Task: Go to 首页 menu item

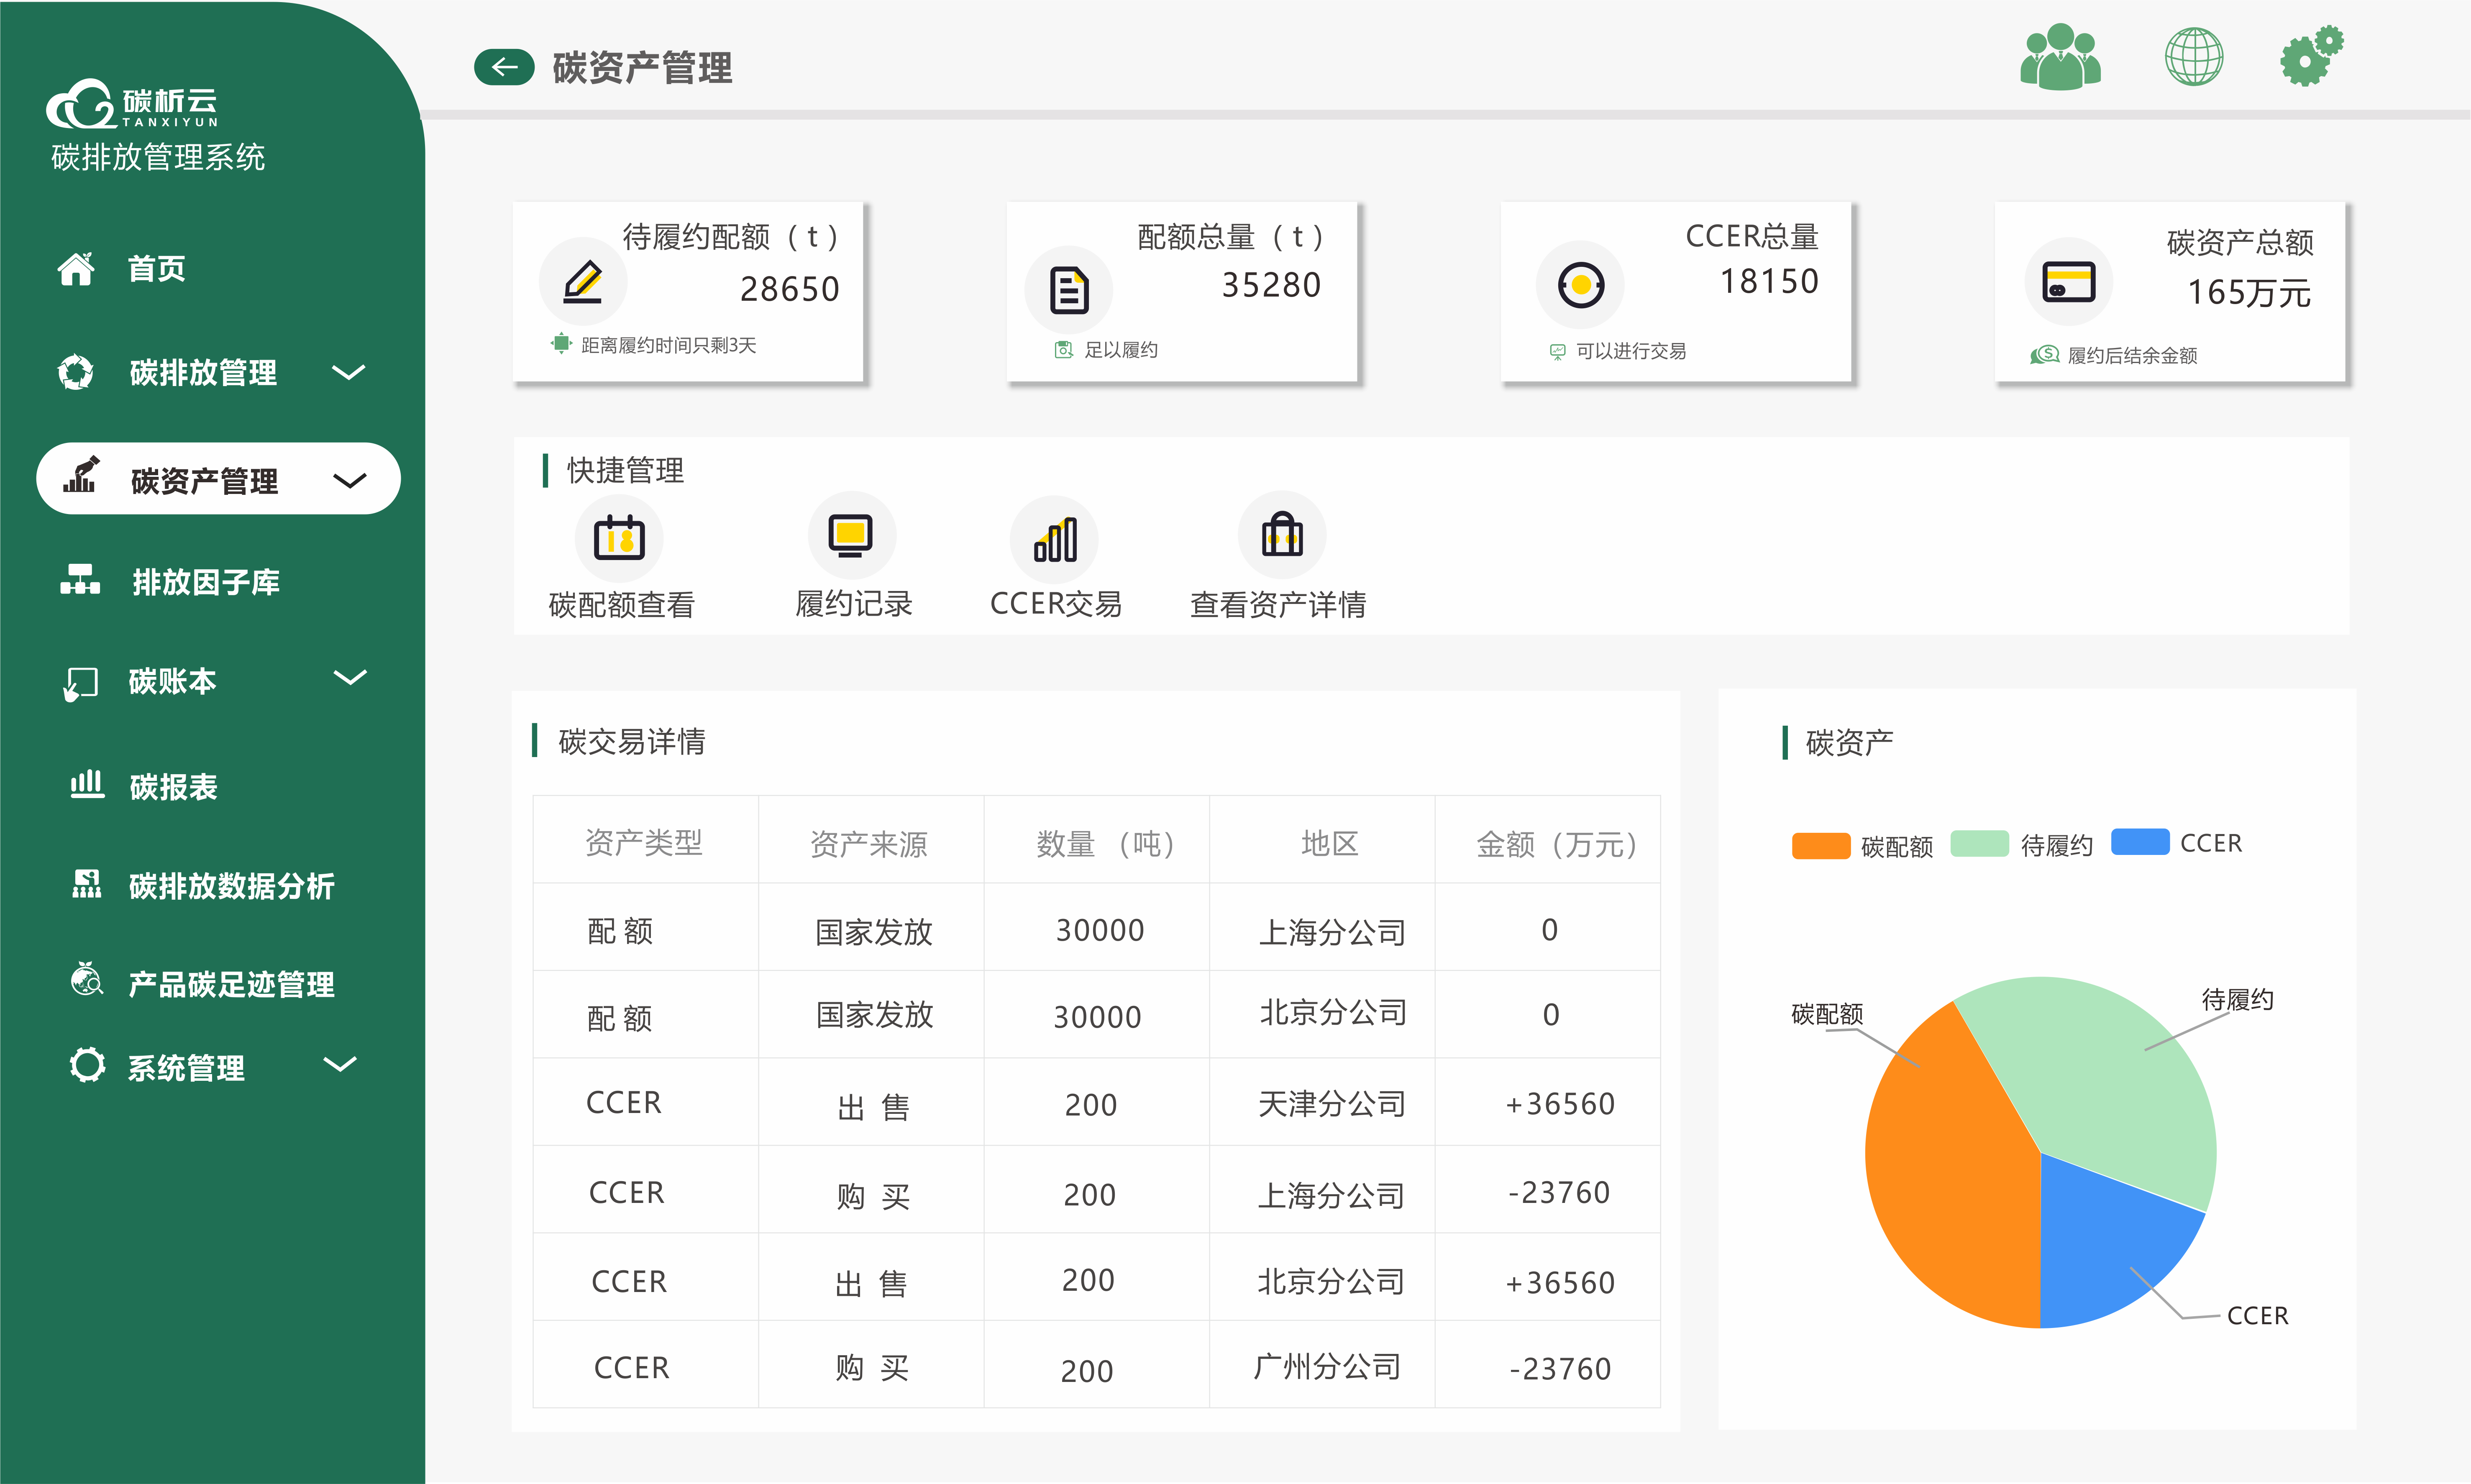Action: [156, 268]
